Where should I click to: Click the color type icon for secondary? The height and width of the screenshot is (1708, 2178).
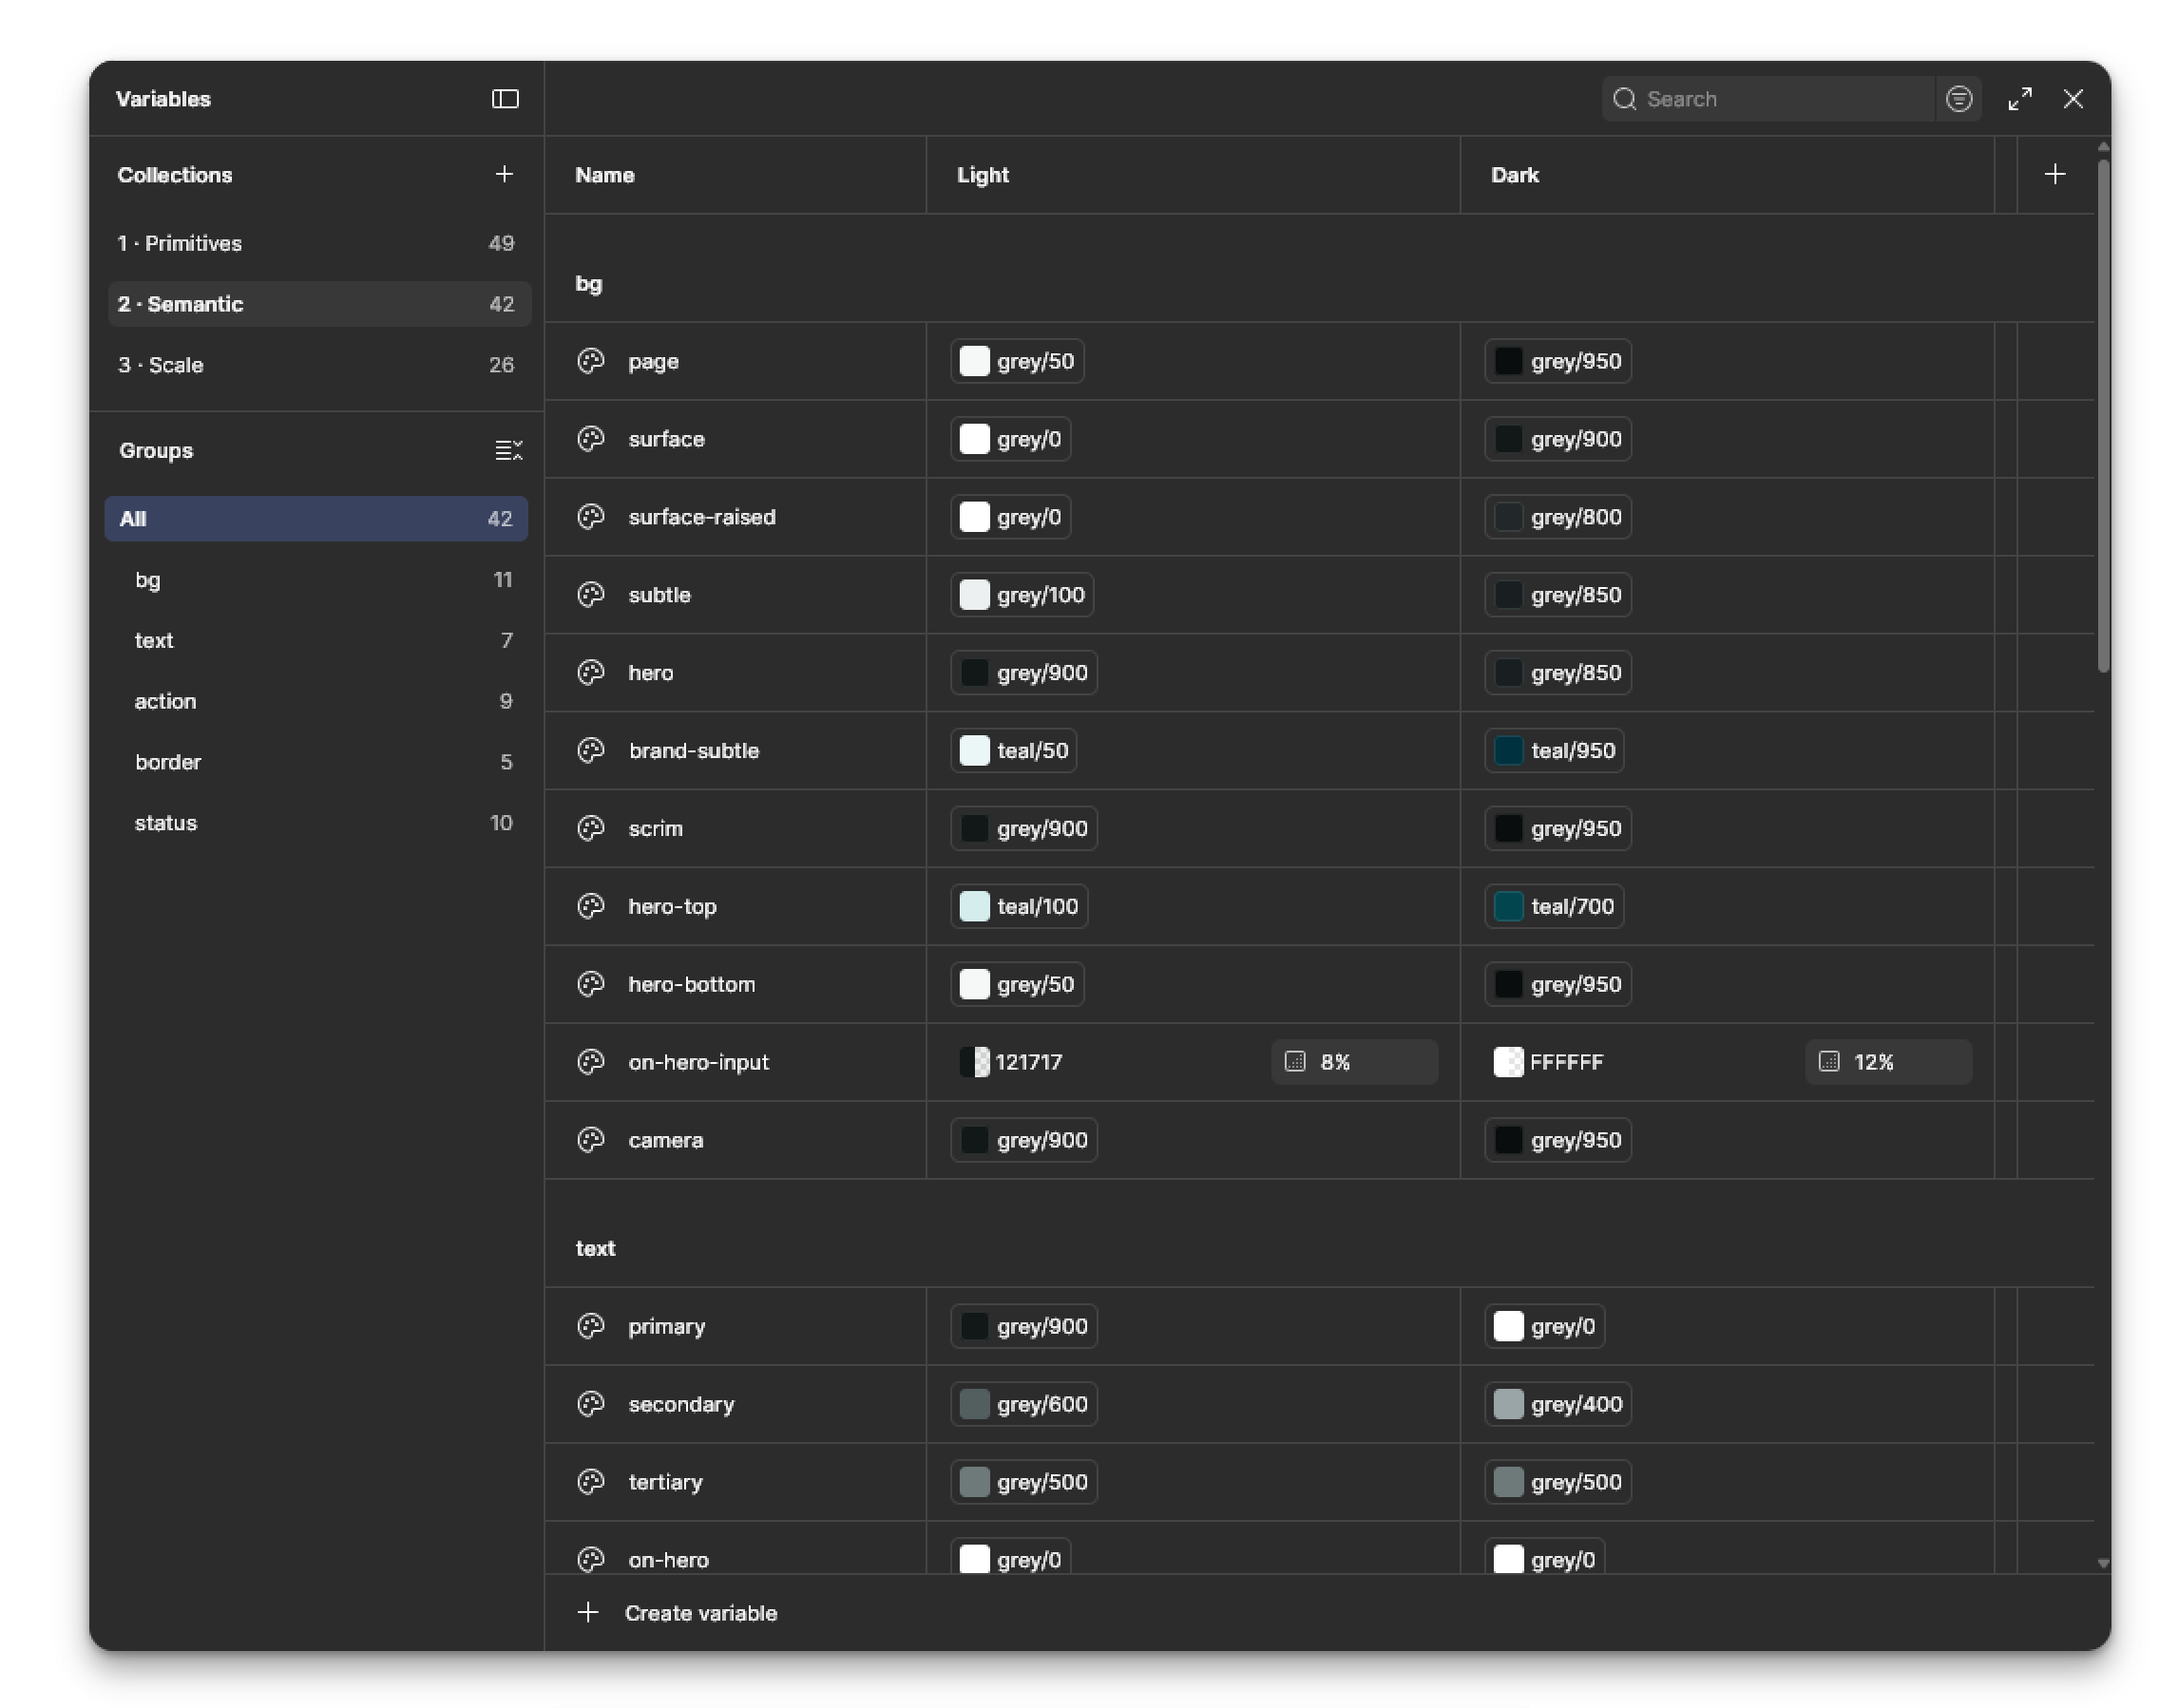tap(591, 1404)
